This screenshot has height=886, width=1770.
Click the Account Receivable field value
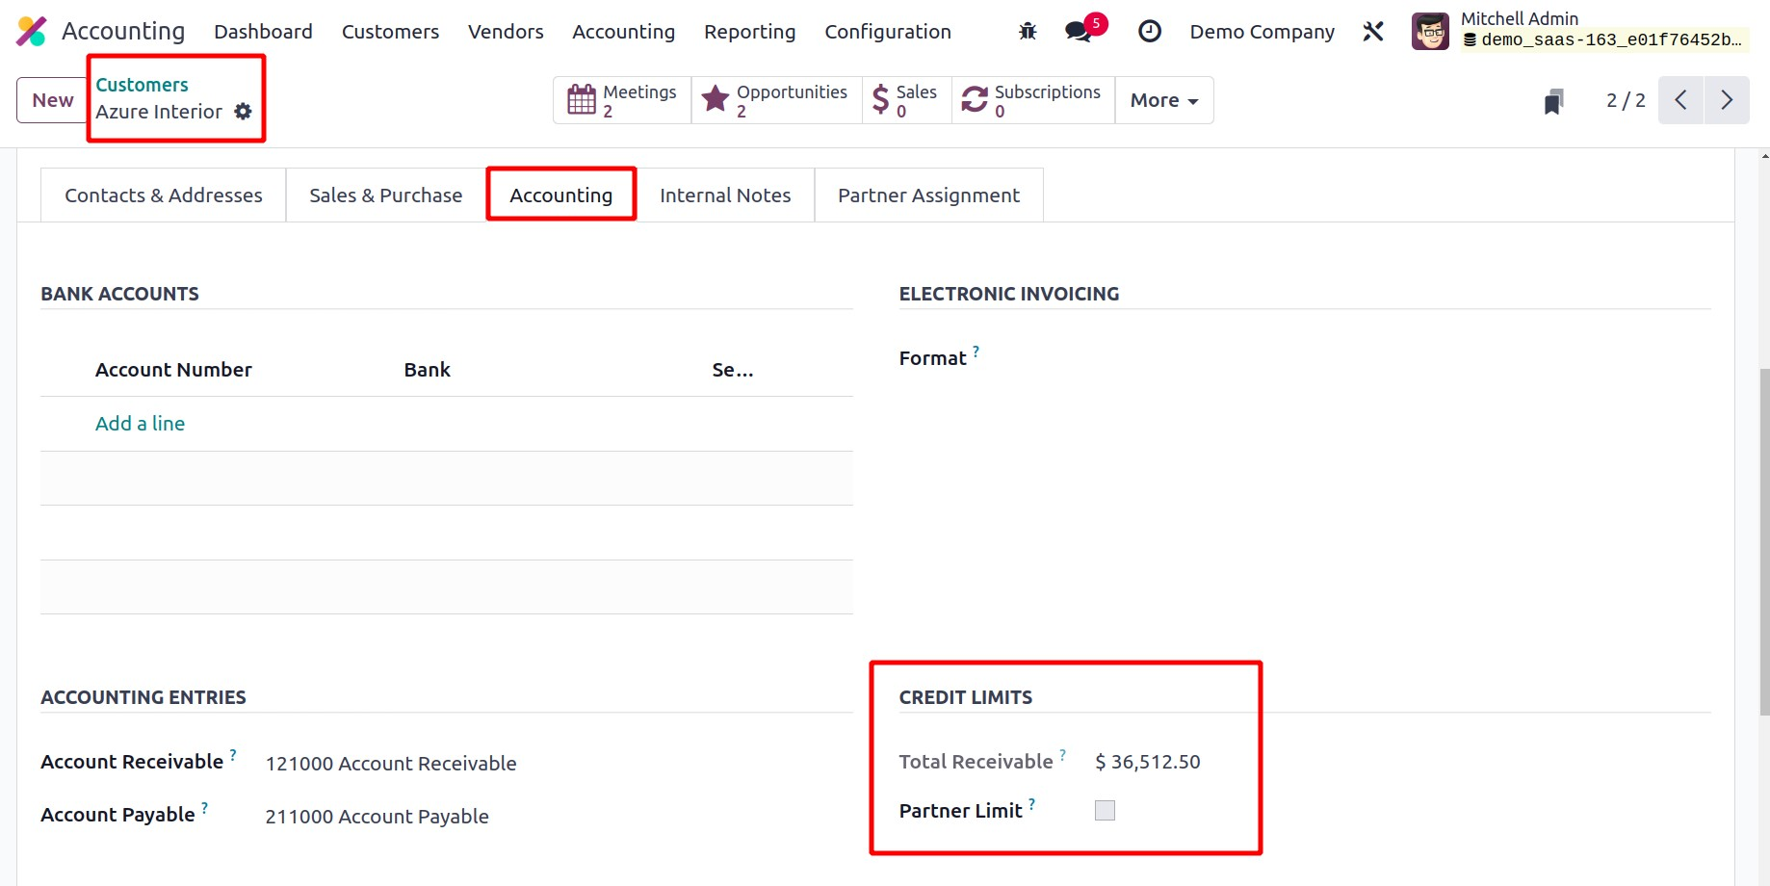pos(391,764)
